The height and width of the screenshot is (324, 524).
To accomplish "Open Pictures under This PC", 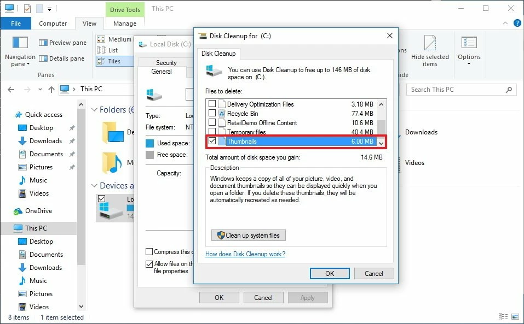I will tap(41, 294).
